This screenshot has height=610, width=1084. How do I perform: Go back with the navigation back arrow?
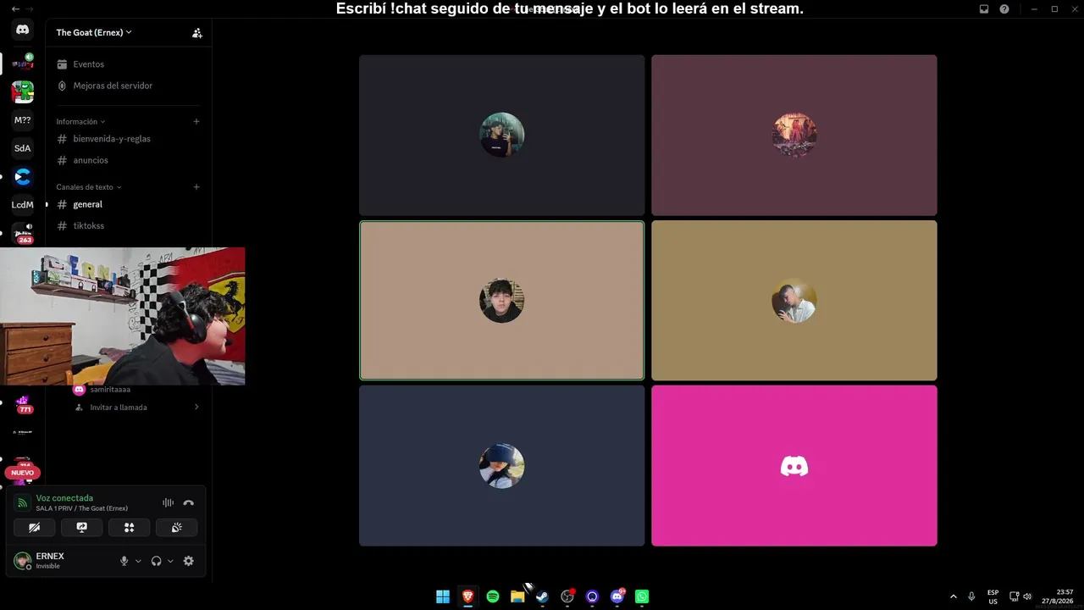(15, 8)
